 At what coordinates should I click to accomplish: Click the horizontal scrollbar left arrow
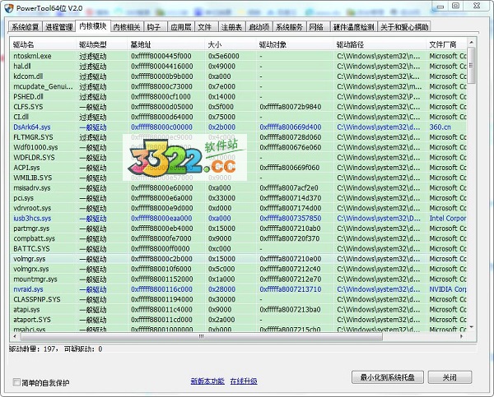click(15, 336)
